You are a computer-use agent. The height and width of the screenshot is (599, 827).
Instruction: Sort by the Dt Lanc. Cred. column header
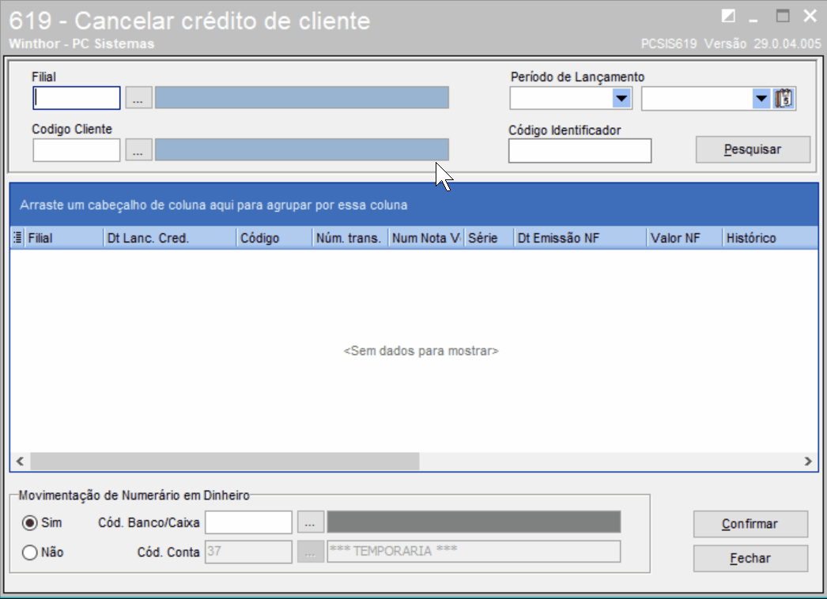170,238
